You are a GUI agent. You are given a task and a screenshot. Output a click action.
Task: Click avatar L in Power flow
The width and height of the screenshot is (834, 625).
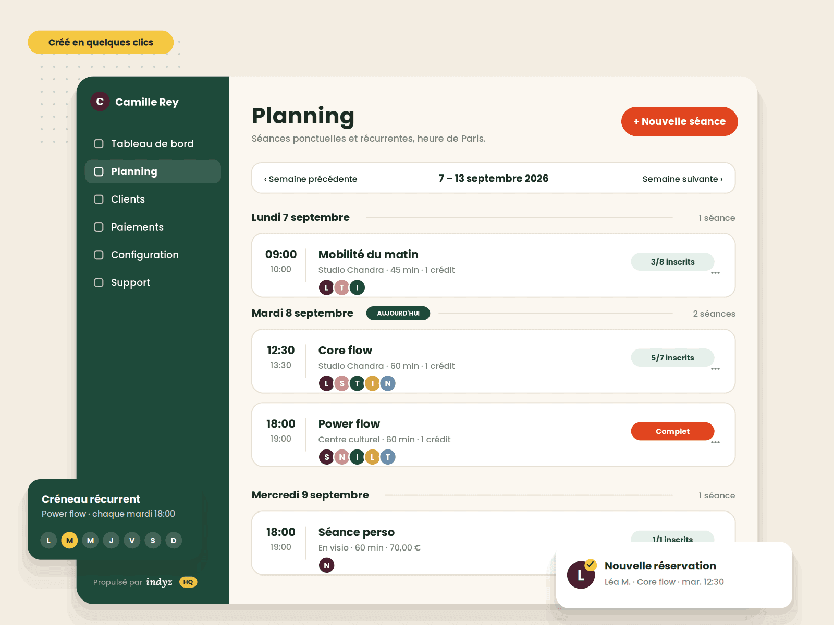[x=372, y=457]
